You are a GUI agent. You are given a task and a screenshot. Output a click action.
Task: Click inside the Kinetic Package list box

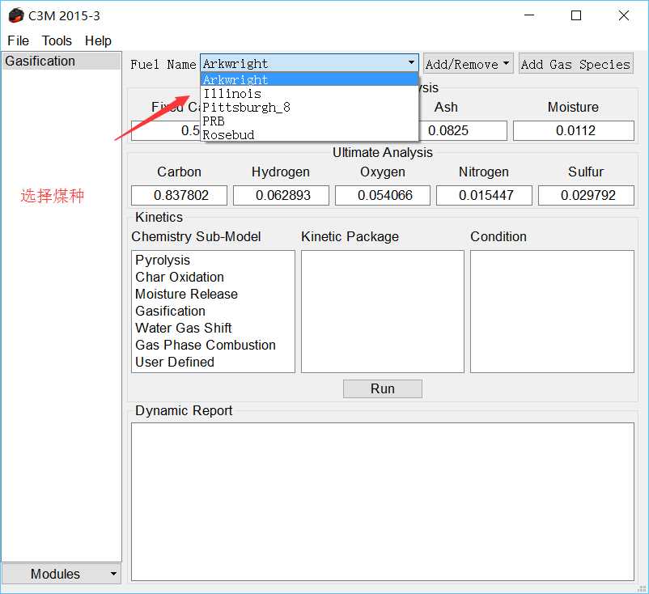click(x=383, y=312)
